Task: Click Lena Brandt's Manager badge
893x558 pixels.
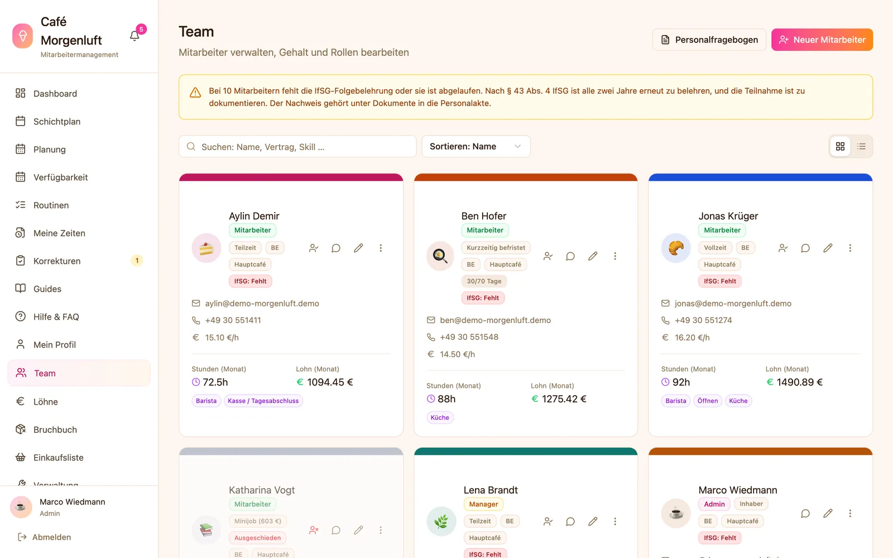Action: pyautogui.click(x=483, y=504)
